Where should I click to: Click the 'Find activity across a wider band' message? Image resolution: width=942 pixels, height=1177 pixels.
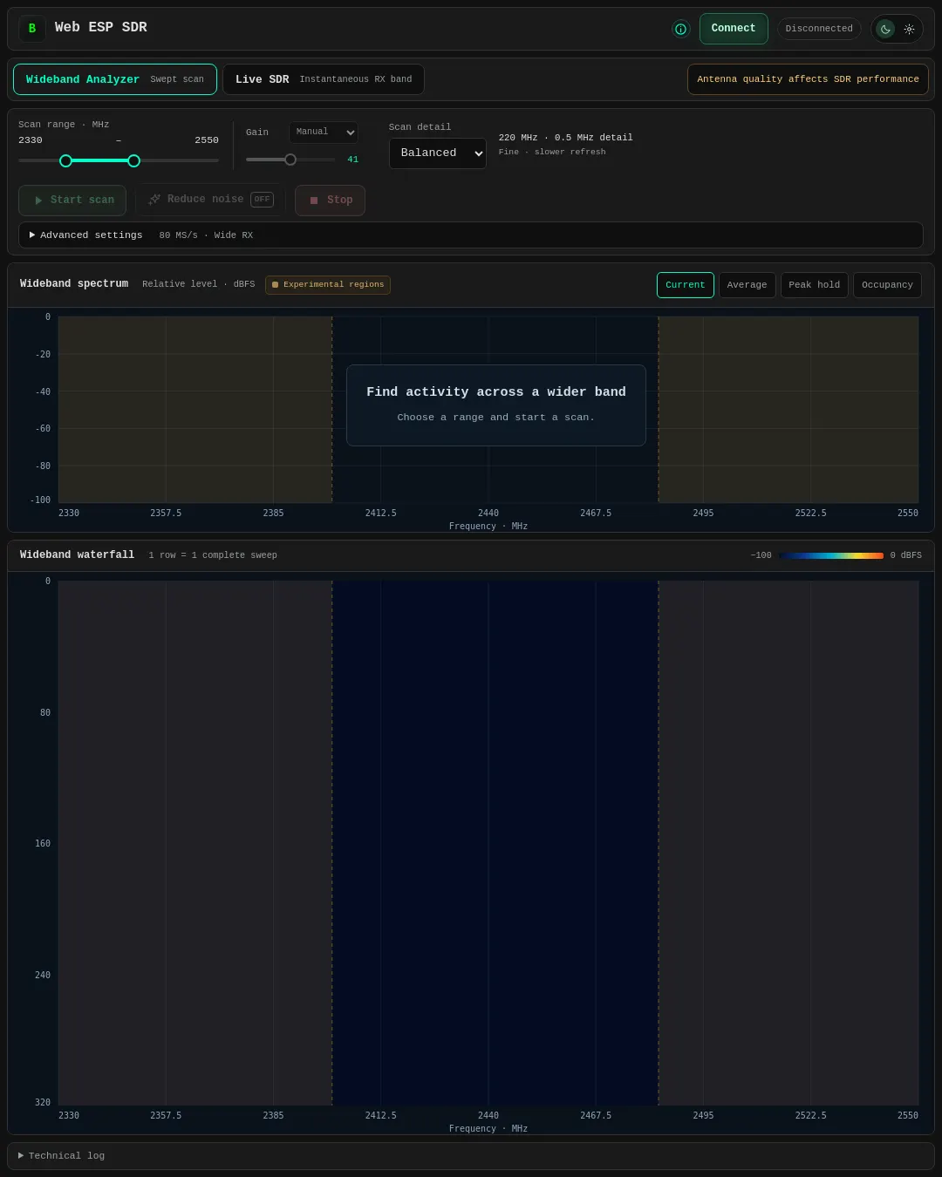pos(496,392)
